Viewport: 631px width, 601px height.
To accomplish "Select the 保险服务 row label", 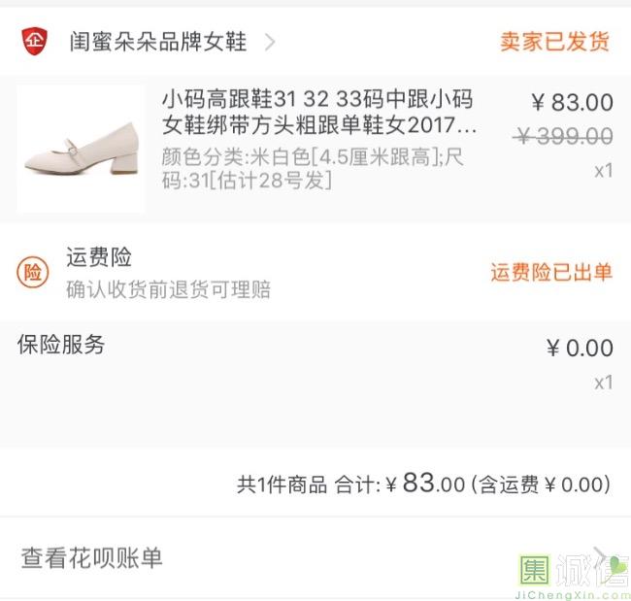I will pyautogui.click(x=61, y=345).
